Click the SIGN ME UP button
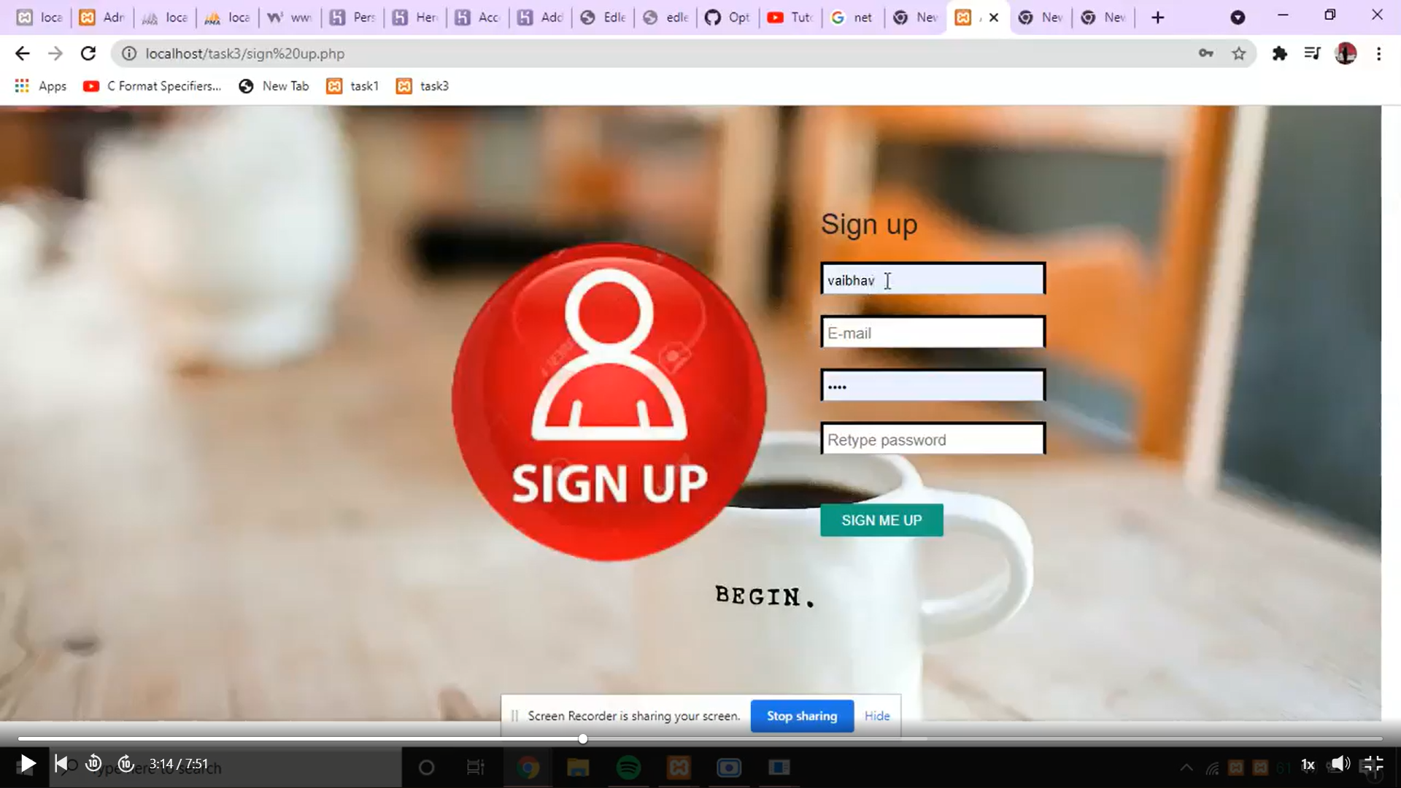The image size is (1401, 788). coord(881,520)
